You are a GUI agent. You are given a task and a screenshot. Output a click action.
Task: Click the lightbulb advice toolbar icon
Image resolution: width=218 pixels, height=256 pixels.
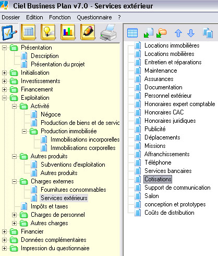(48, 32)
